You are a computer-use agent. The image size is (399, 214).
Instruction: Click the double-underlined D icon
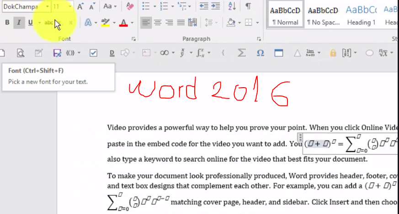pyautogui.click(x=112, y=53)
